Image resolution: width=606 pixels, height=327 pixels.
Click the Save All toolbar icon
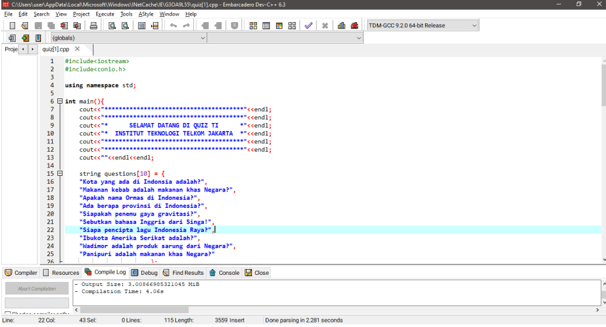51,25
